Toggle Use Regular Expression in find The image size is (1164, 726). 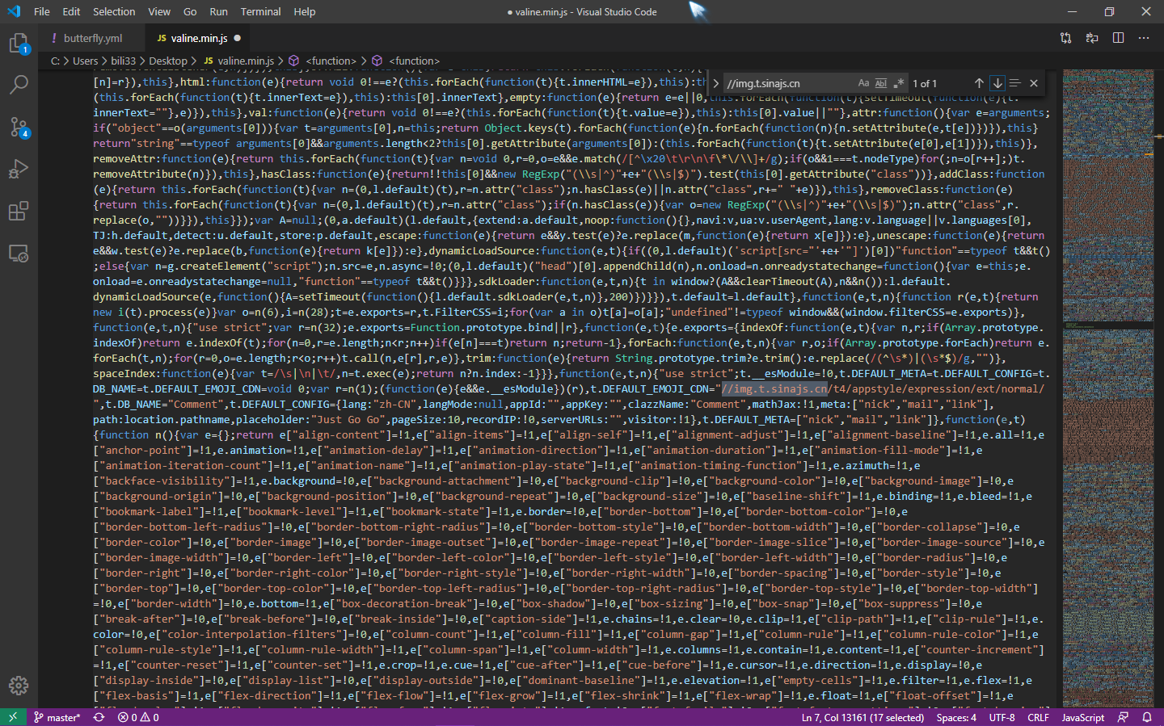(898, 83)
